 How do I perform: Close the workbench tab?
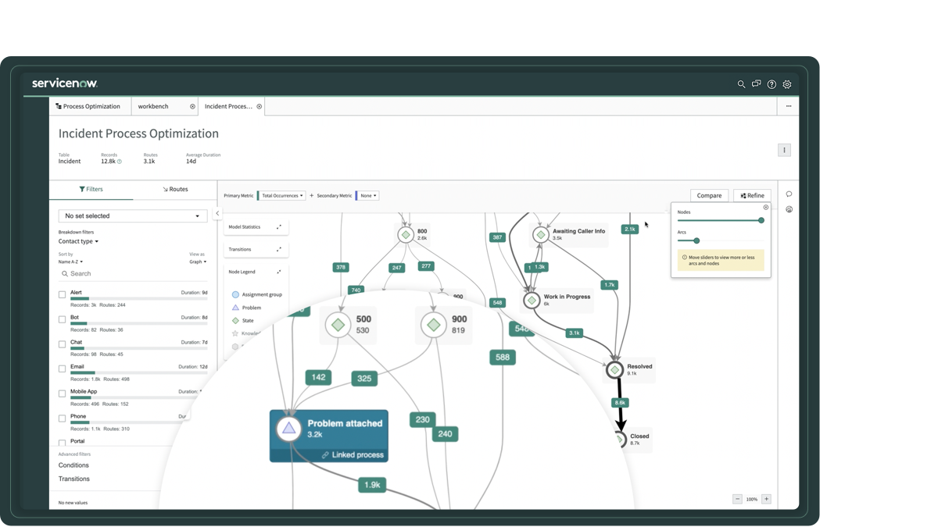(x=192, y=106)
